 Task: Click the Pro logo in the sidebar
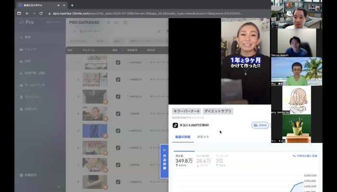26,22
